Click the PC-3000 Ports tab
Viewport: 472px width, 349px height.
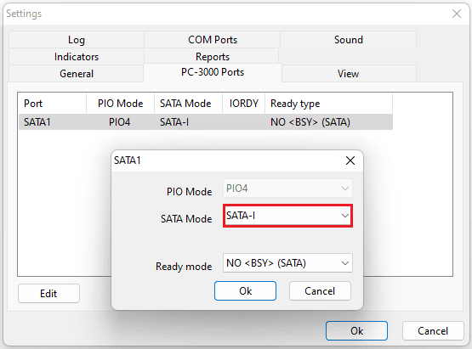pyautogui.click(x=213, y=72)
